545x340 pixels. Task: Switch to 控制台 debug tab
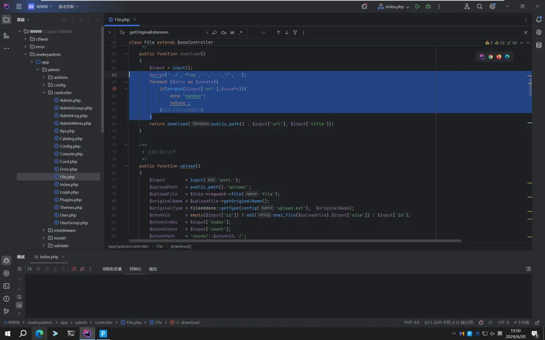click(135, 269)
